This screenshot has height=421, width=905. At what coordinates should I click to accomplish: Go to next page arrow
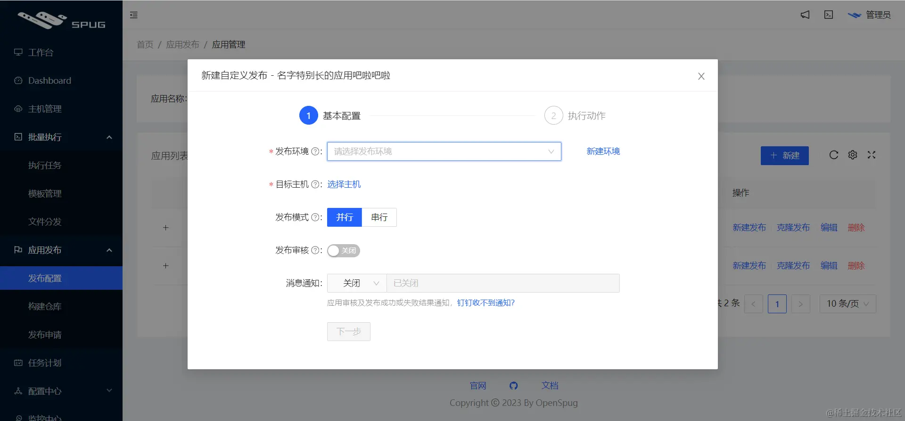pyautogui.click(x=801, y=304)
